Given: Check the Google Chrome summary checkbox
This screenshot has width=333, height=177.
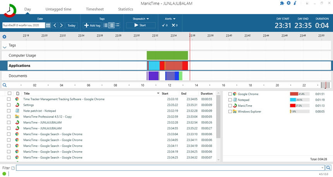Looking at the screenshot, I should click(x=230, y=94).
